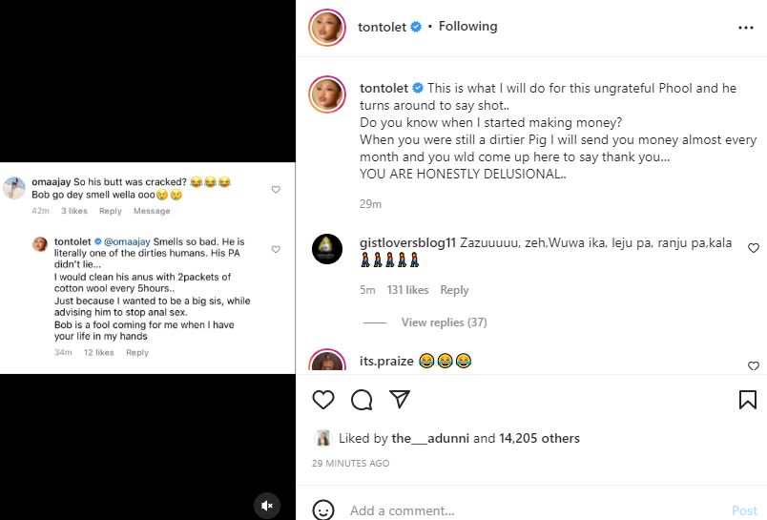Share post via paper plane icon

click(400, 399)
